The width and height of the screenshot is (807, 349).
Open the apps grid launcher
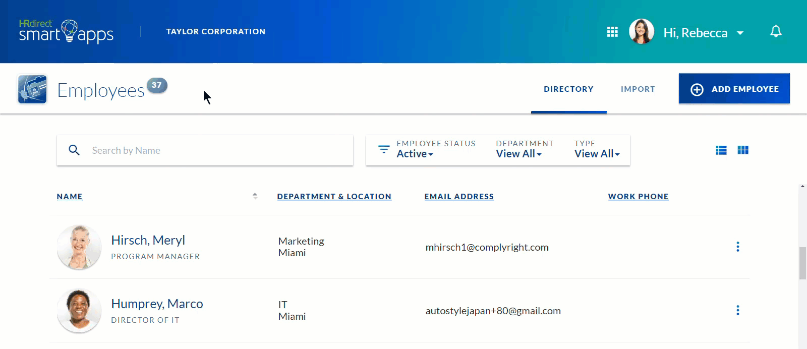(x=612, y=32)
